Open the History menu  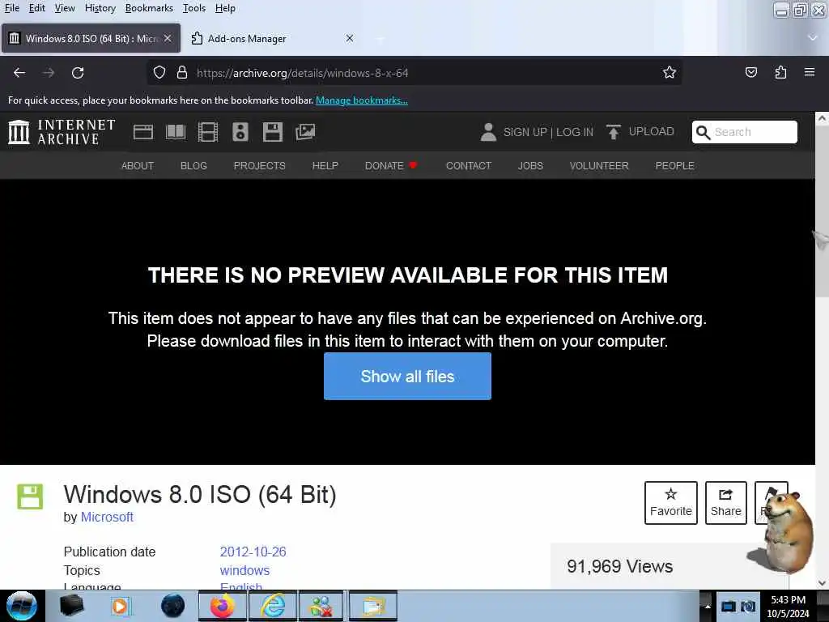(x=100, y=8)
